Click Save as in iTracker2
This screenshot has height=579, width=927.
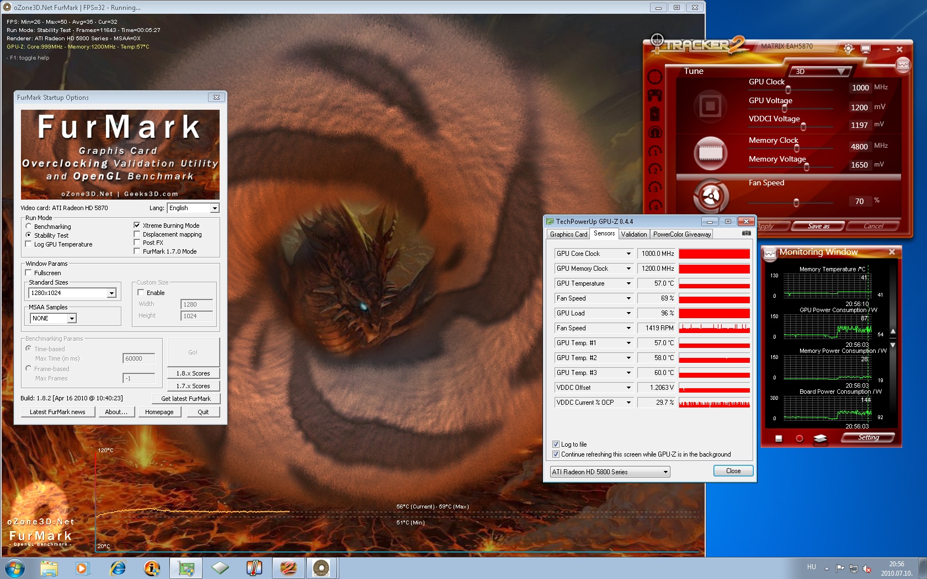click(818, 226)
